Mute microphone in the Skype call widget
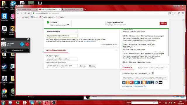 pos(22,44)
